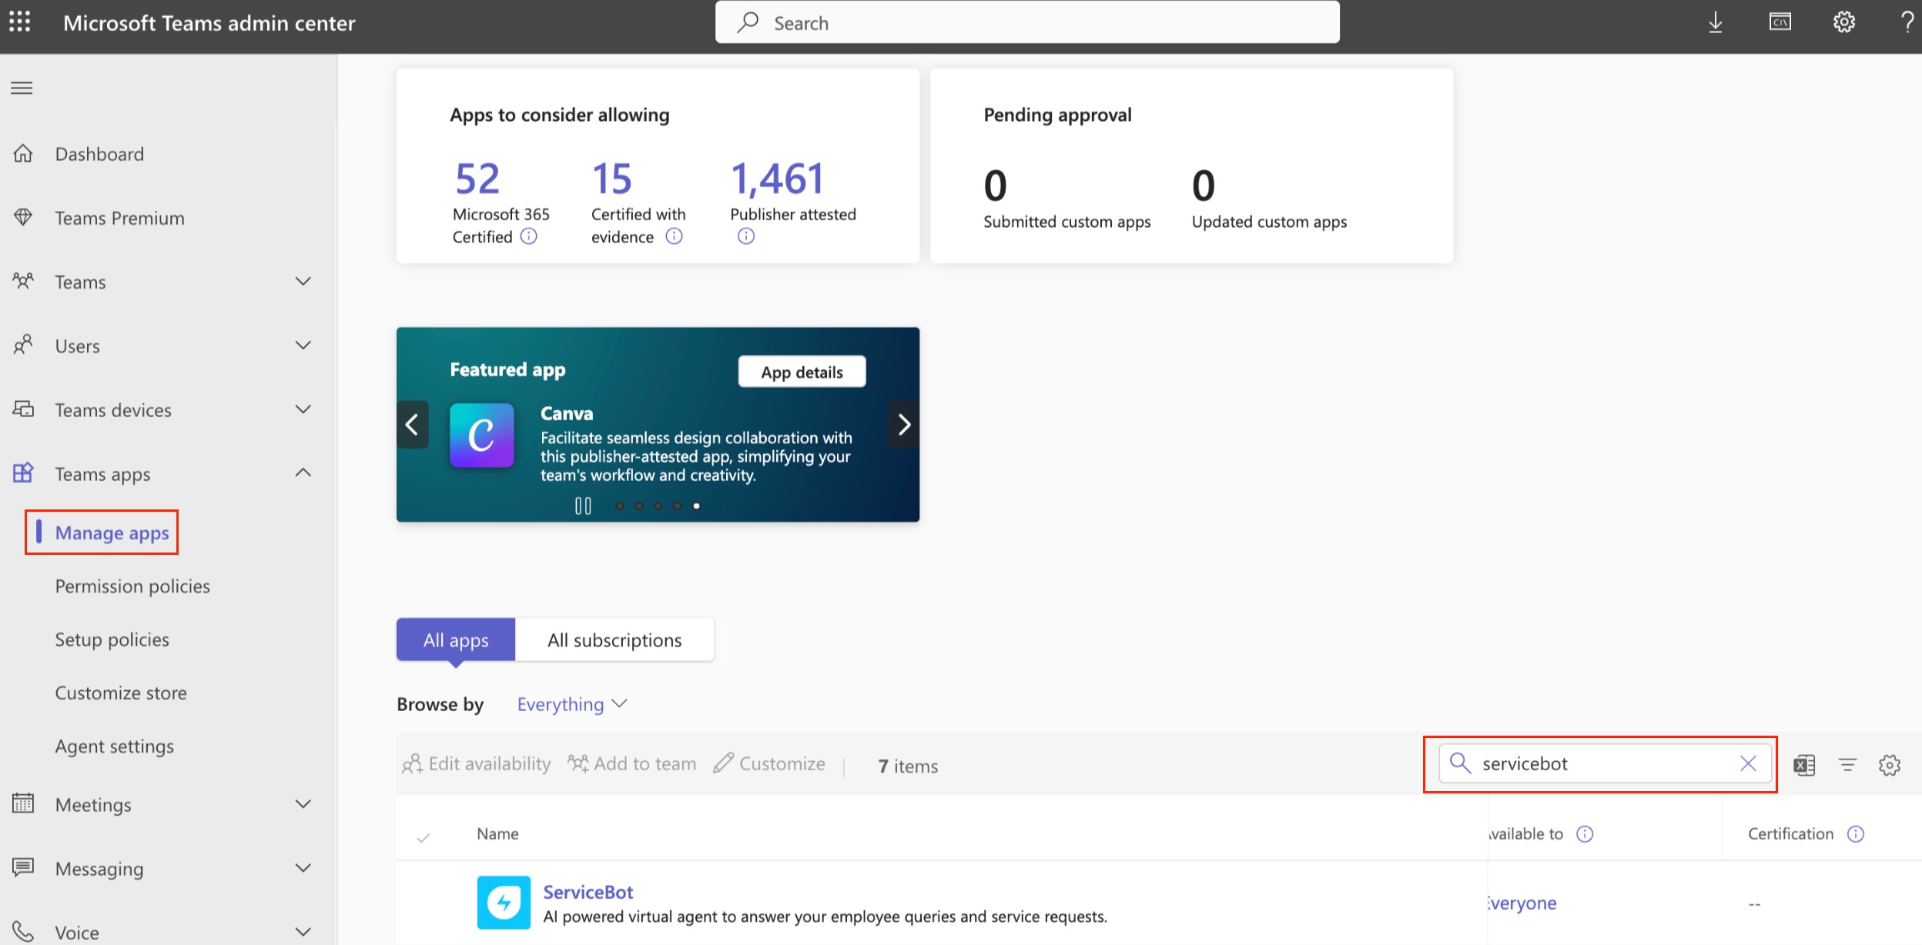Clear the servicebot search text
Image resolution: width=1922 pixels, height=945 pixels.
[x=1748, y=763]
